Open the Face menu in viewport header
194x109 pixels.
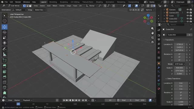click(75, 6)
